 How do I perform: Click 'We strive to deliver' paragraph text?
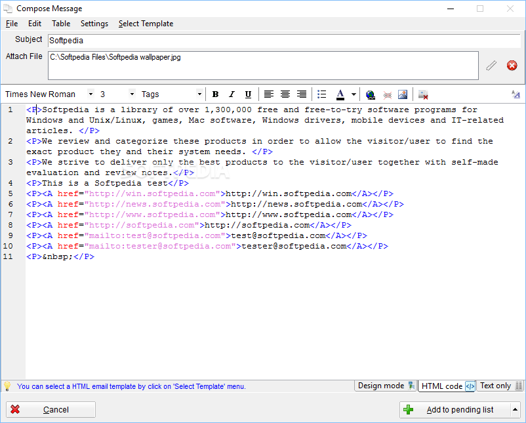262,167
